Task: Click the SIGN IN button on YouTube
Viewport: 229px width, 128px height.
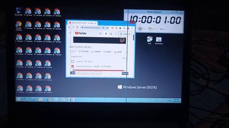Action: click(x=125, y=34)
